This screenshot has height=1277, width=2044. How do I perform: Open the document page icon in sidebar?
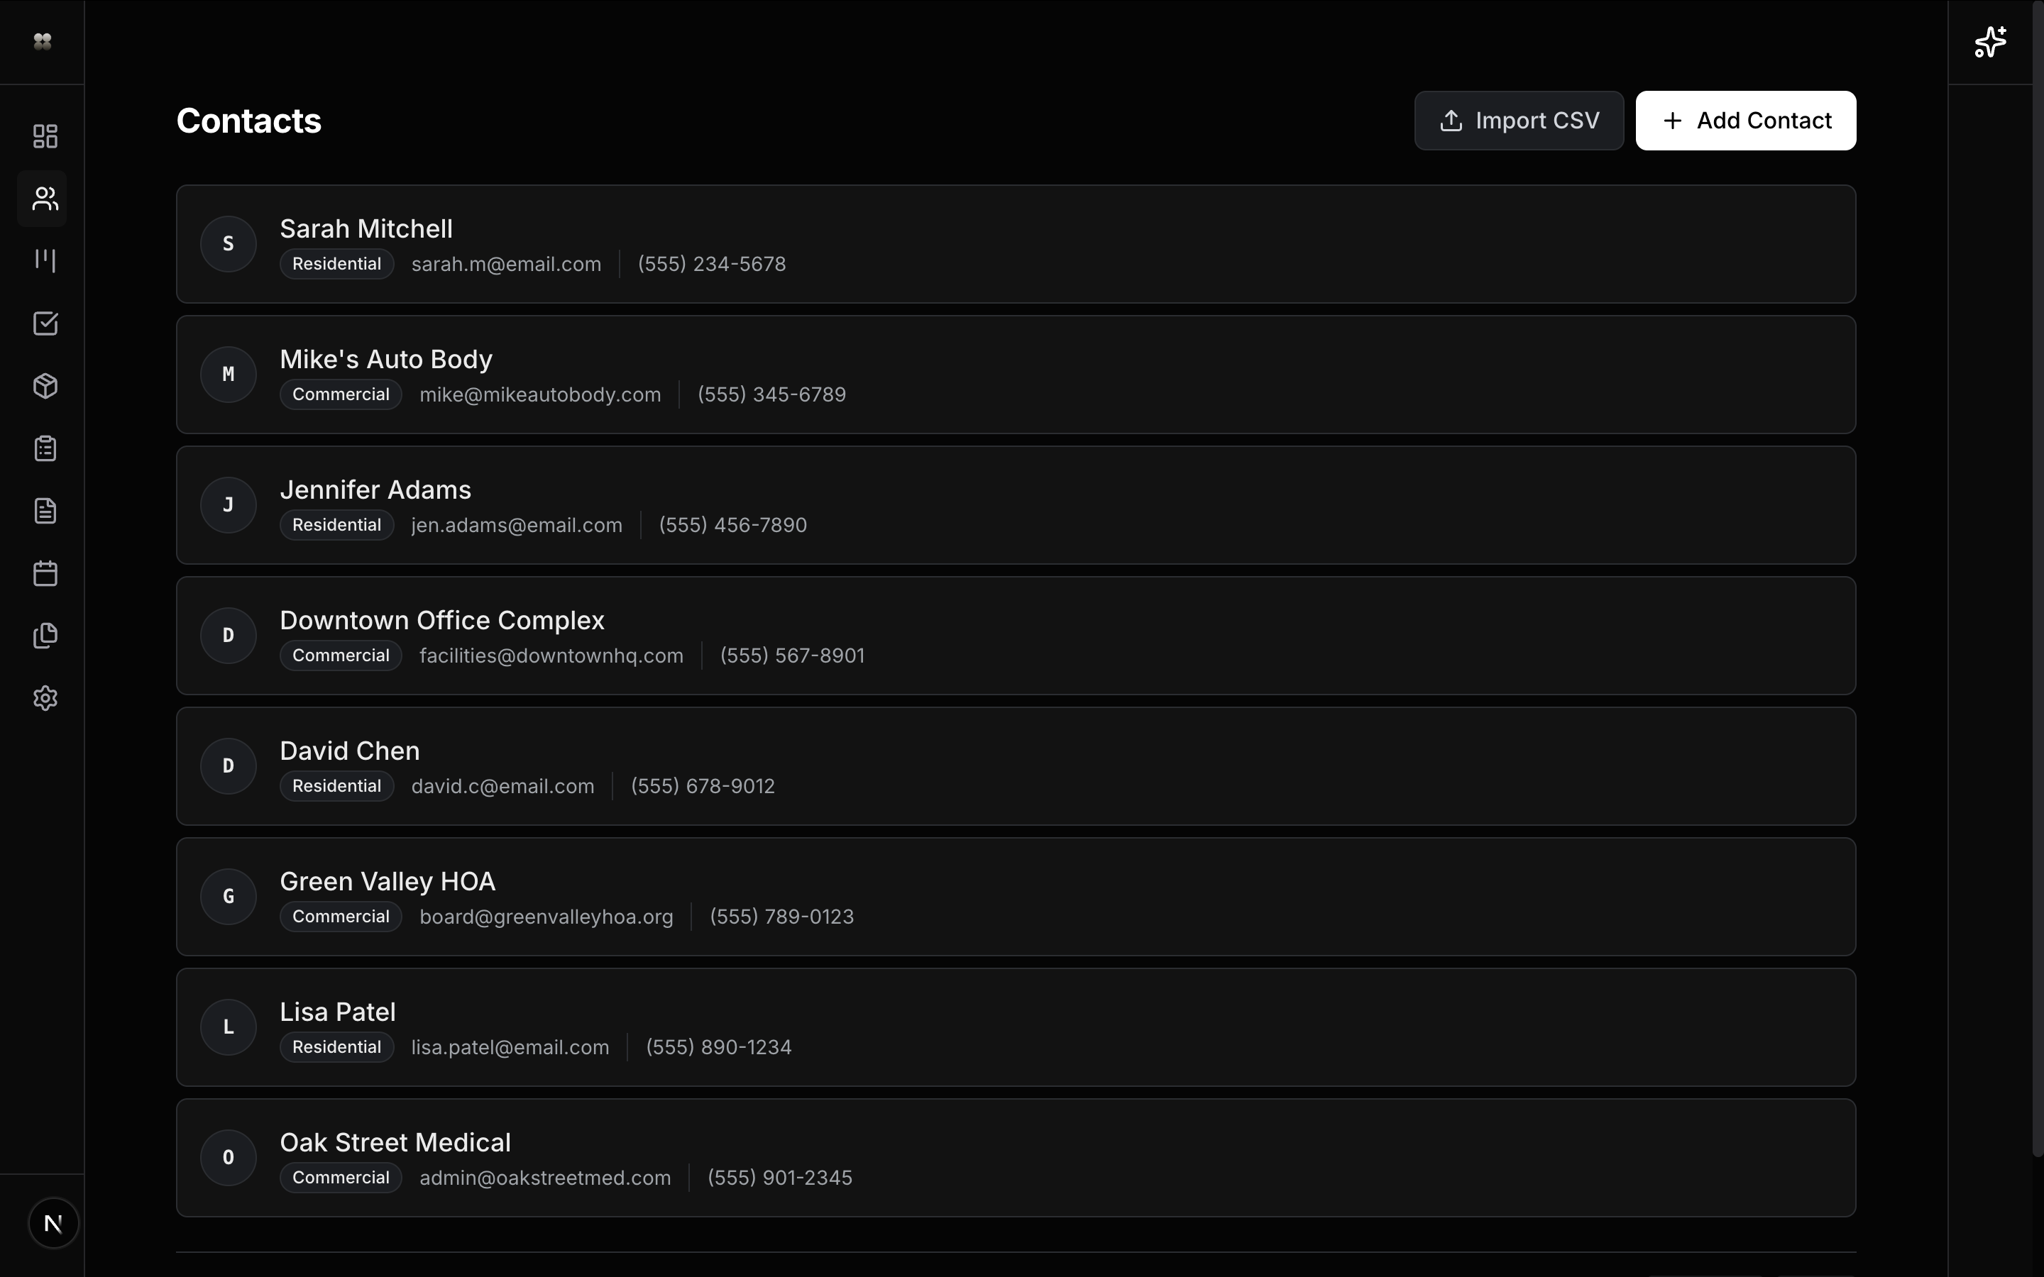45,511
